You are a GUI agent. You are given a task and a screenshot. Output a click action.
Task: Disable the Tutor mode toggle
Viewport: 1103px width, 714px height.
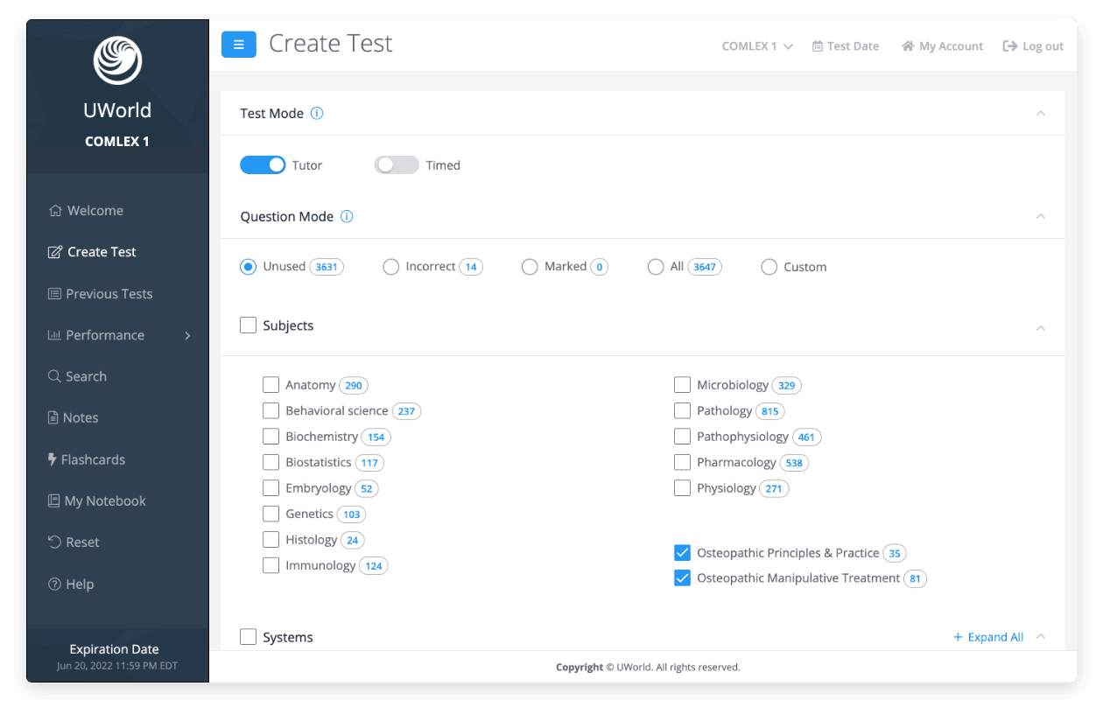pyautogui.click(x=263, y=164)
